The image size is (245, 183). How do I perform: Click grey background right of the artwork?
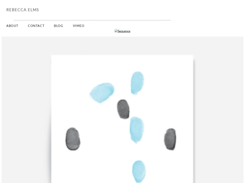tap(219, 110)
